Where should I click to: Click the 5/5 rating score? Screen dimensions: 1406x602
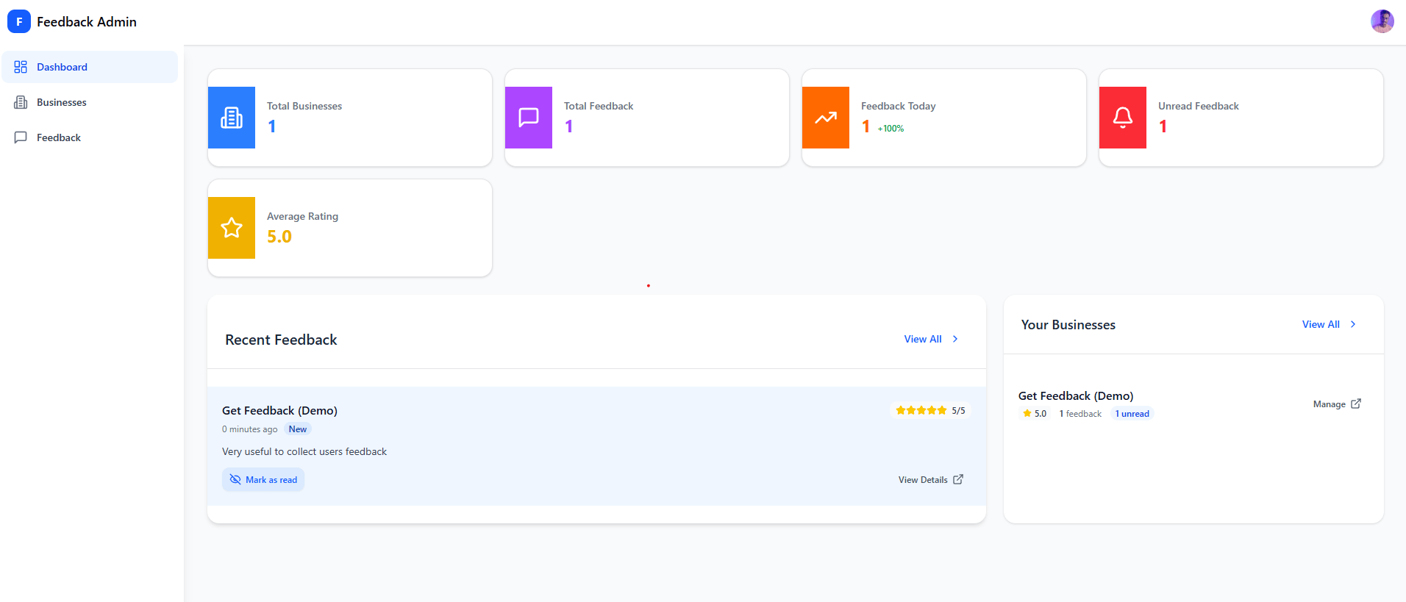(958, 411)
